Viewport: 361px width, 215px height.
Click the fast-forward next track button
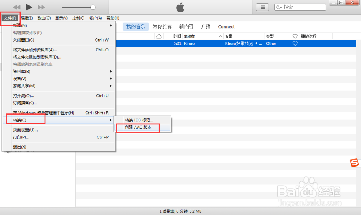[x=42, y=7]
